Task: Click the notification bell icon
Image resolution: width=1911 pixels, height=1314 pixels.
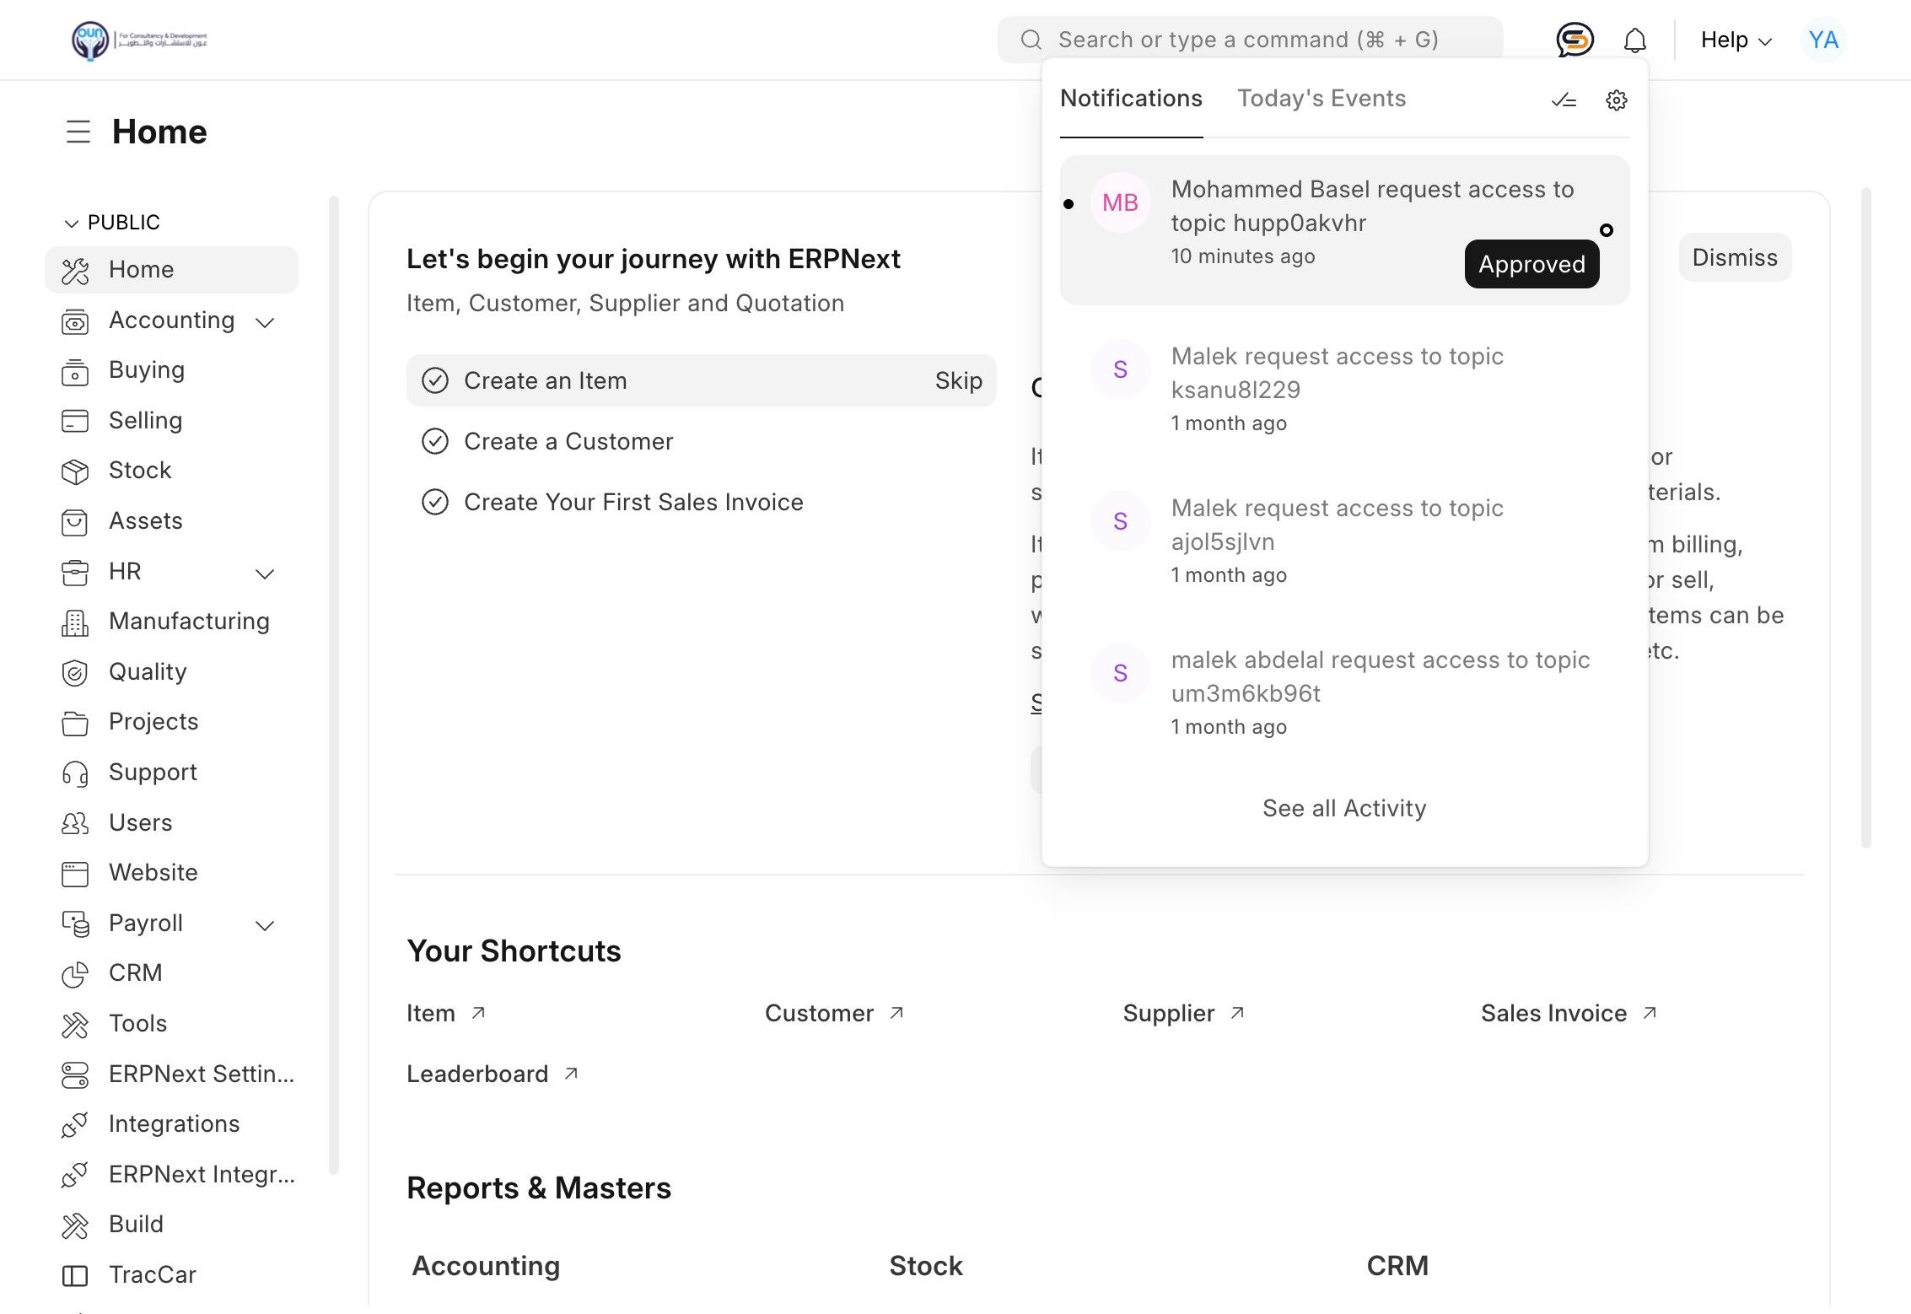Action: point(1634,40)
